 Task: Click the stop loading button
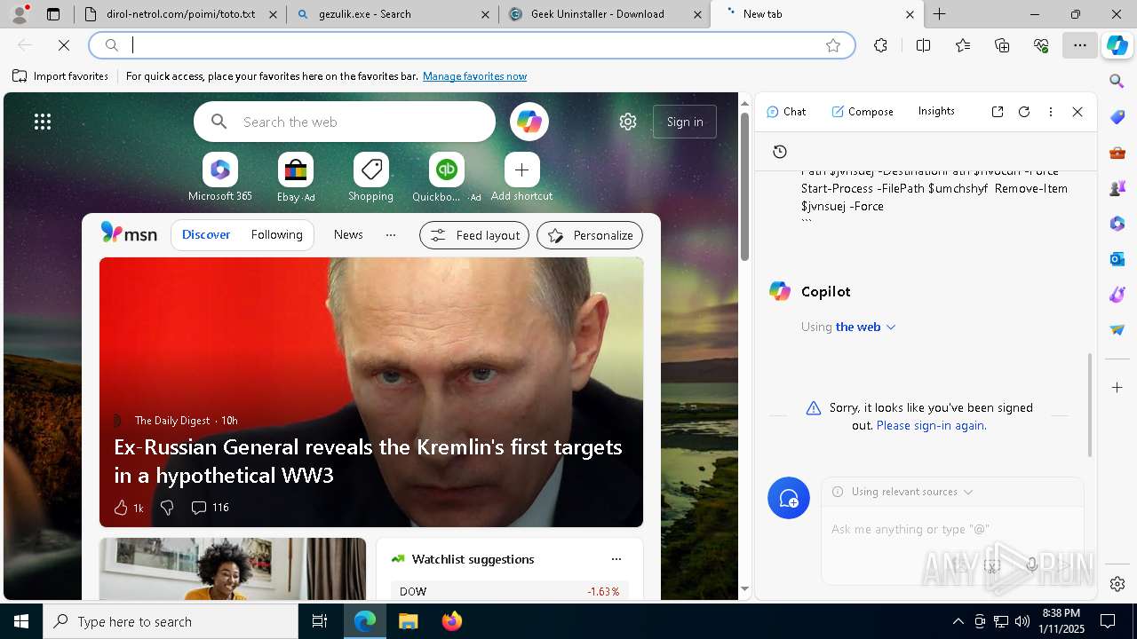(x=64, y=45)
